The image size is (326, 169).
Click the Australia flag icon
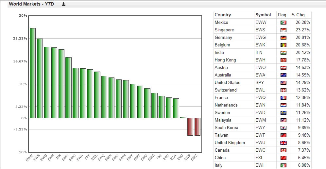click(x=283, y=75)
